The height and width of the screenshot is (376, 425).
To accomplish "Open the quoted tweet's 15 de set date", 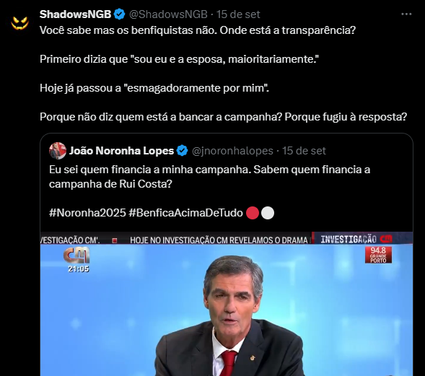I will point(304,151).
